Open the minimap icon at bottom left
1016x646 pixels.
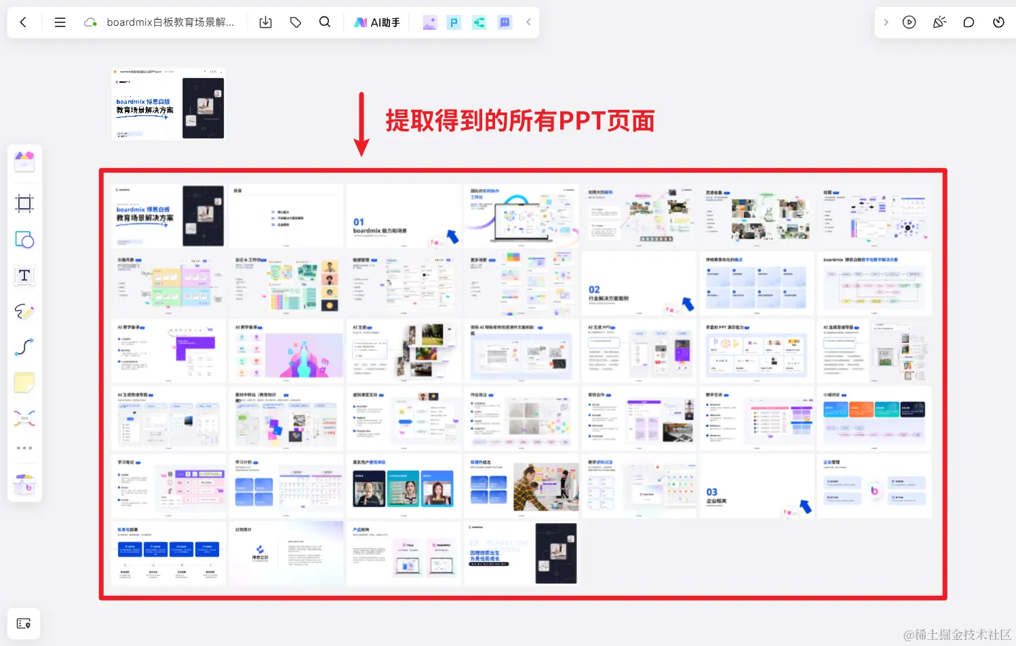[x=24, y=624]
